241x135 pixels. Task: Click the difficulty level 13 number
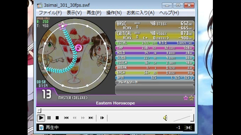click(46, 94)
